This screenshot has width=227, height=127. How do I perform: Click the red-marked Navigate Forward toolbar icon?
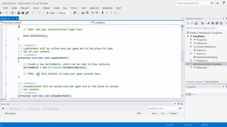pyautogui.click(x=97, y=13)
